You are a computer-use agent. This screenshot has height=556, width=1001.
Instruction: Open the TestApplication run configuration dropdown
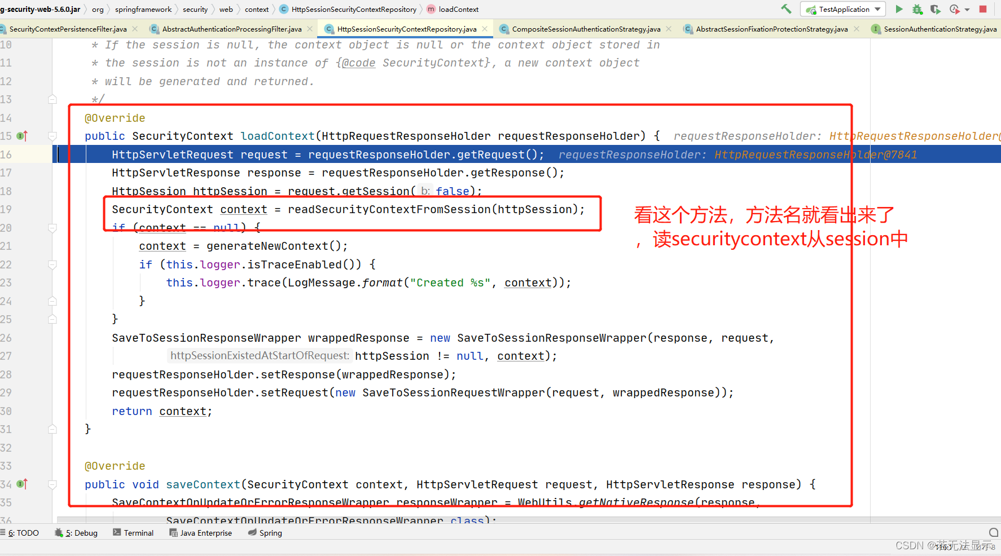pyautogui.click(x=843, y=9)
